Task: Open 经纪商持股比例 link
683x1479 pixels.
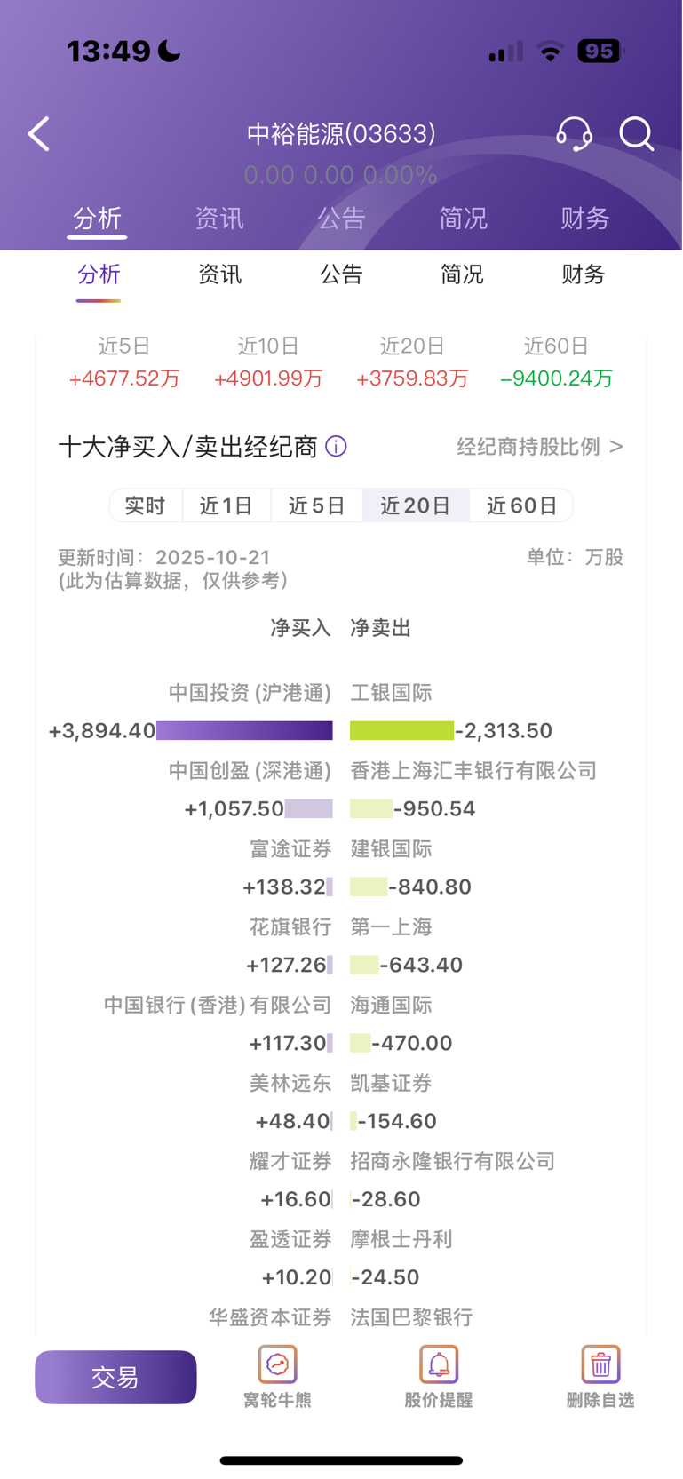Action: tap(540, 447)
